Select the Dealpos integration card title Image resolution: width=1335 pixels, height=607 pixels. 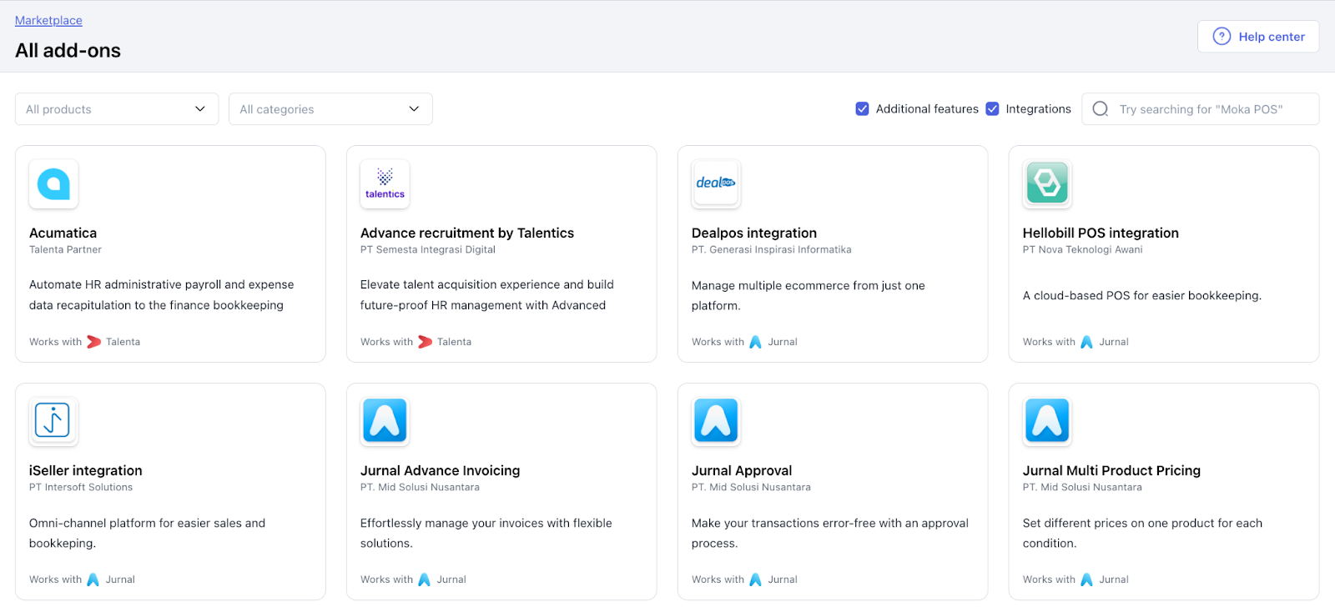coord(754,233)
